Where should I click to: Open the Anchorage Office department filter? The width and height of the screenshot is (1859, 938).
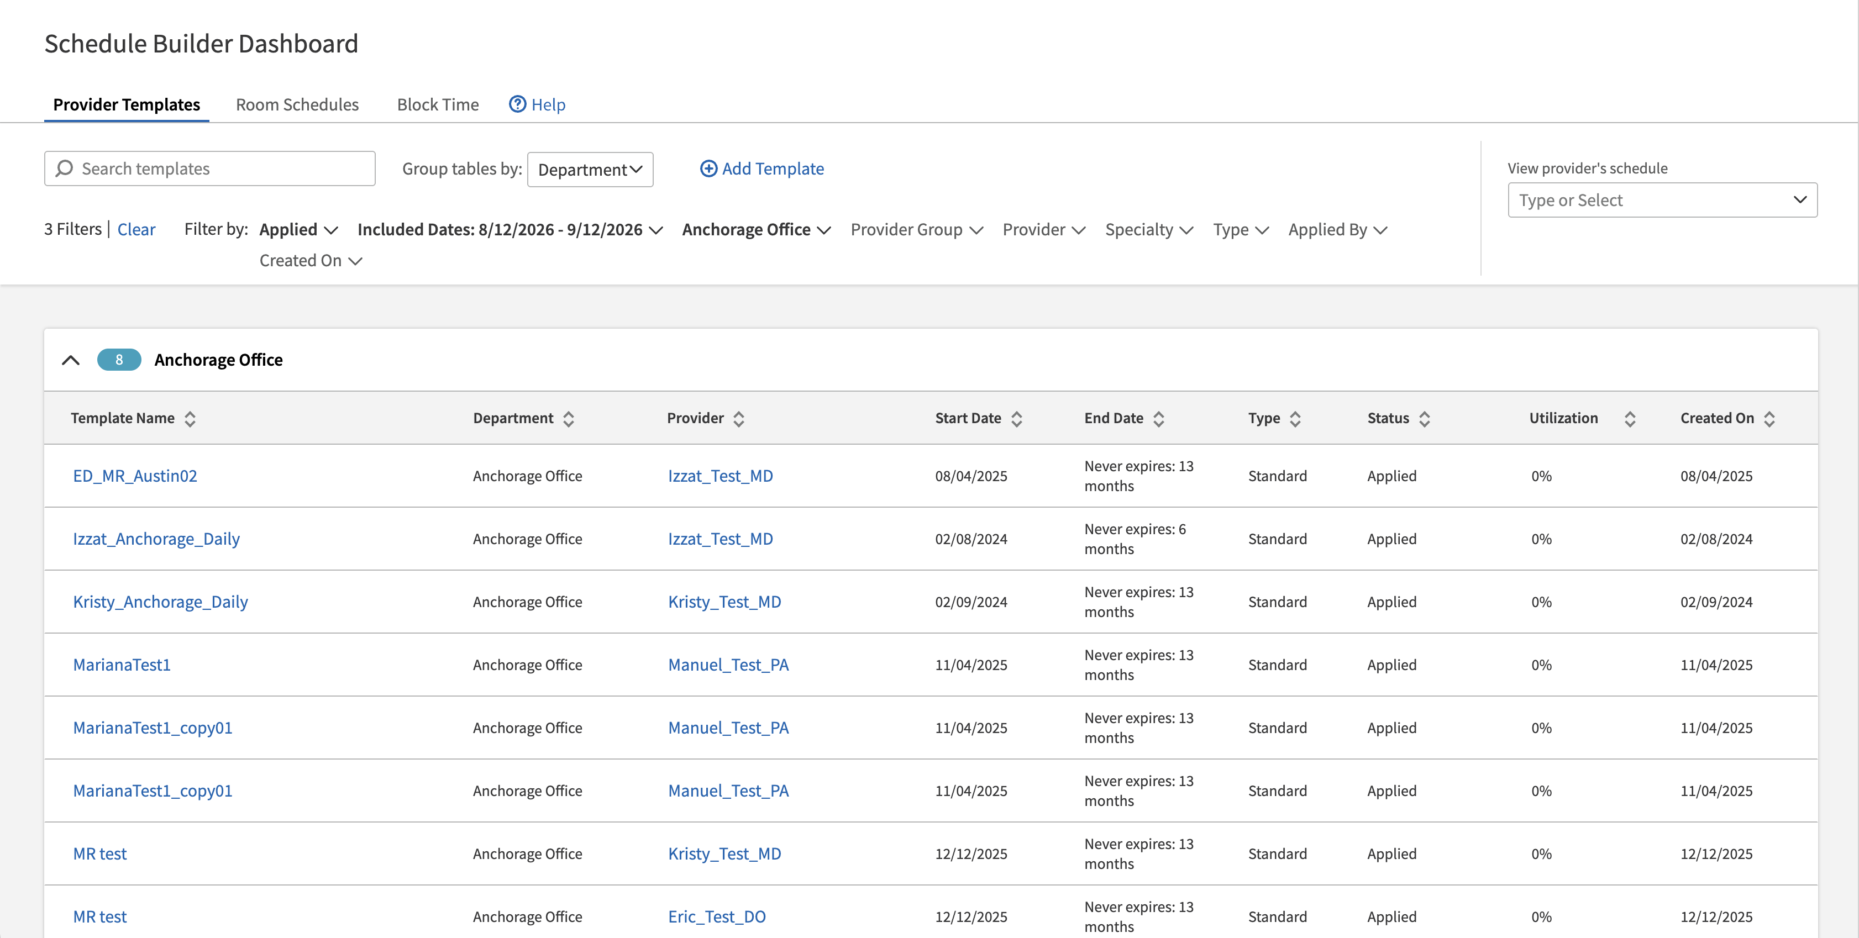pos(757,229)
